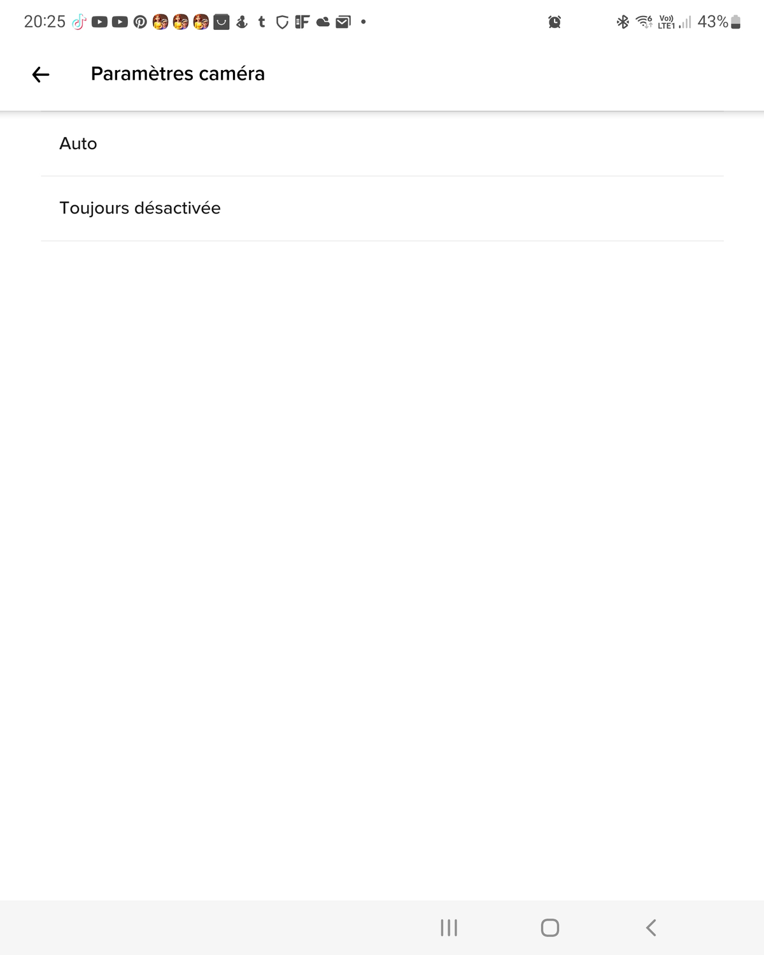Tap the Wi-Fi status icon

click(644, 22)
